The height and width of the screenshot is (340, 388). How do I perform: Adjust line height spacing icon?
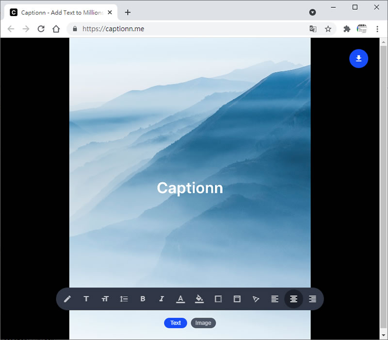(124, 299)
